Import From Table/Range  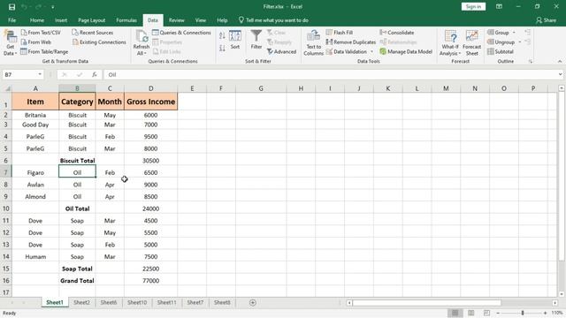[44, 51]
